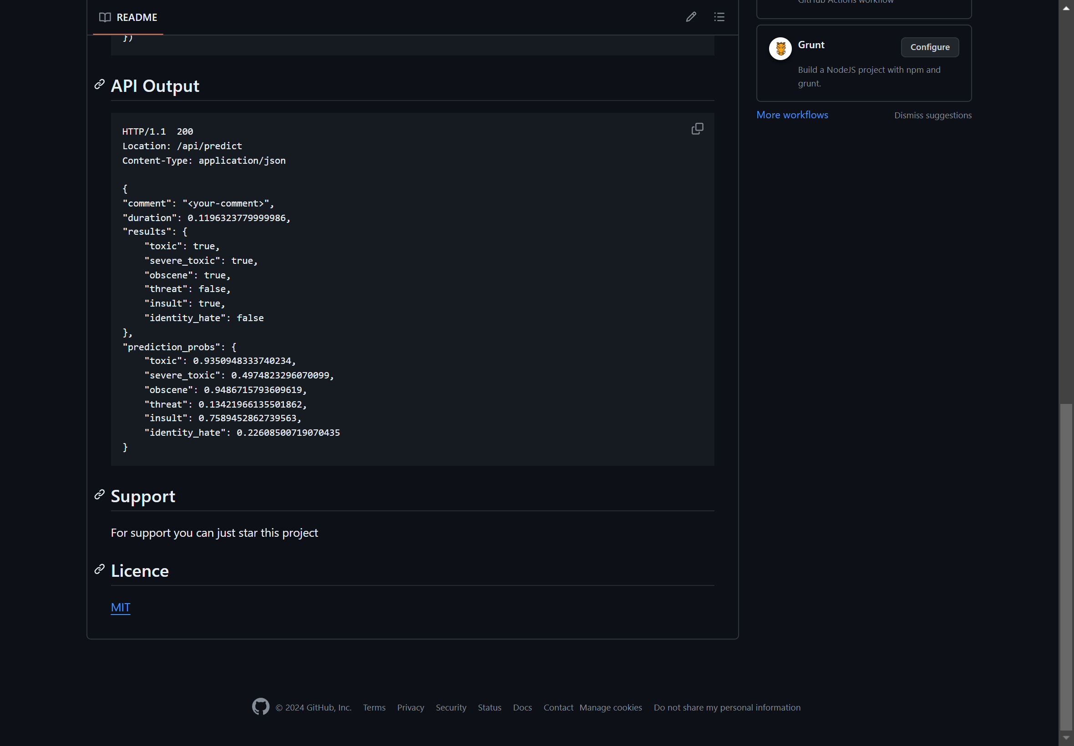
Task: Go to the Security footer link
Action: tap(451, 707)
